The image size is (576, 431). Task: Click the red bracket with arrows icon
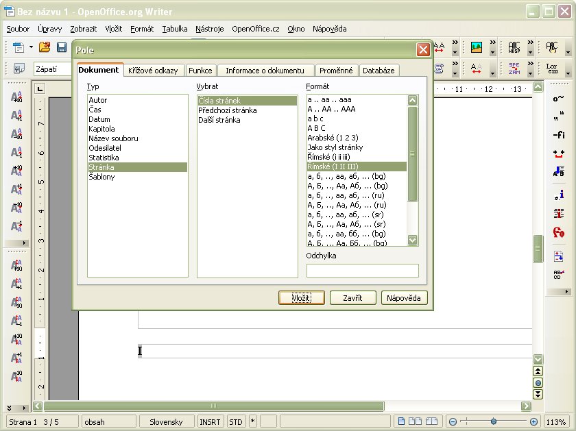click(x=558, y=153)
